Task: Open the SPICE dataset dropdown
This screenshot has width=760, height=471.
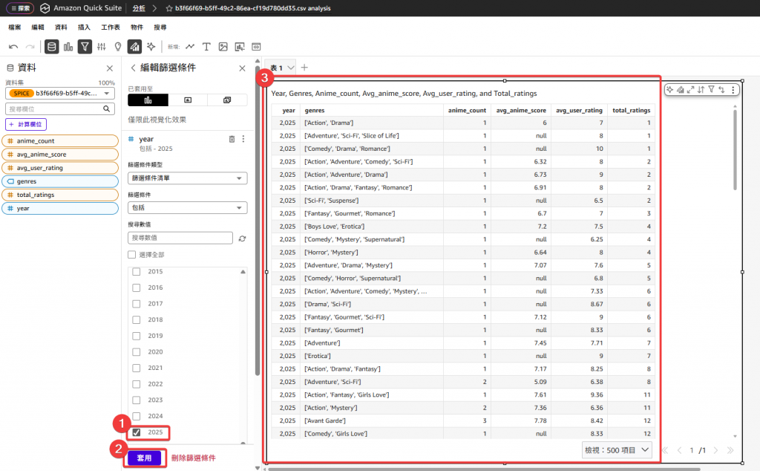Action: click(x=60, y=93)
